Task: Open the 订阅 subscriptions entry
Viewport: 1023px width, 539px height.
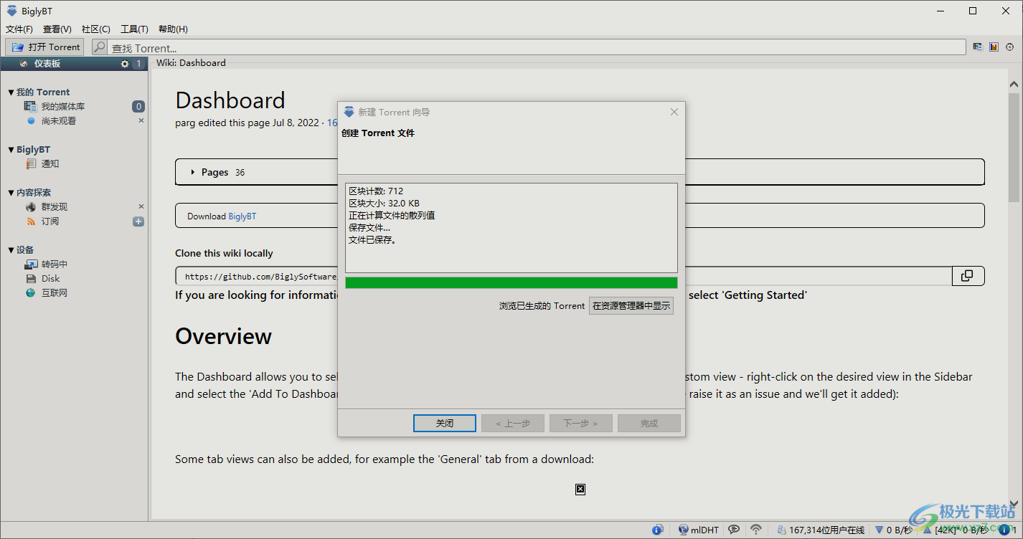Action: pyautogui.click(x=49, y=221)
